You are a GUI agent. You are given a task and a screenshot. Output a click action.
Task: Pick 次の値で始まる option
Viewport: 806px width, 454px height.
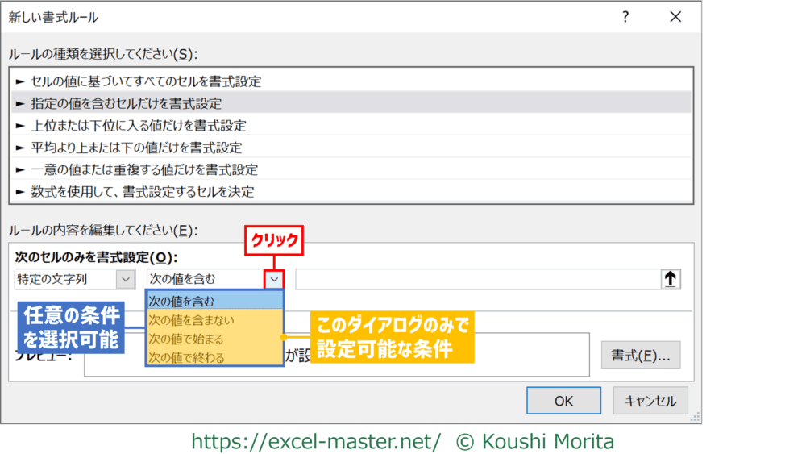click(x=214, y=339)
